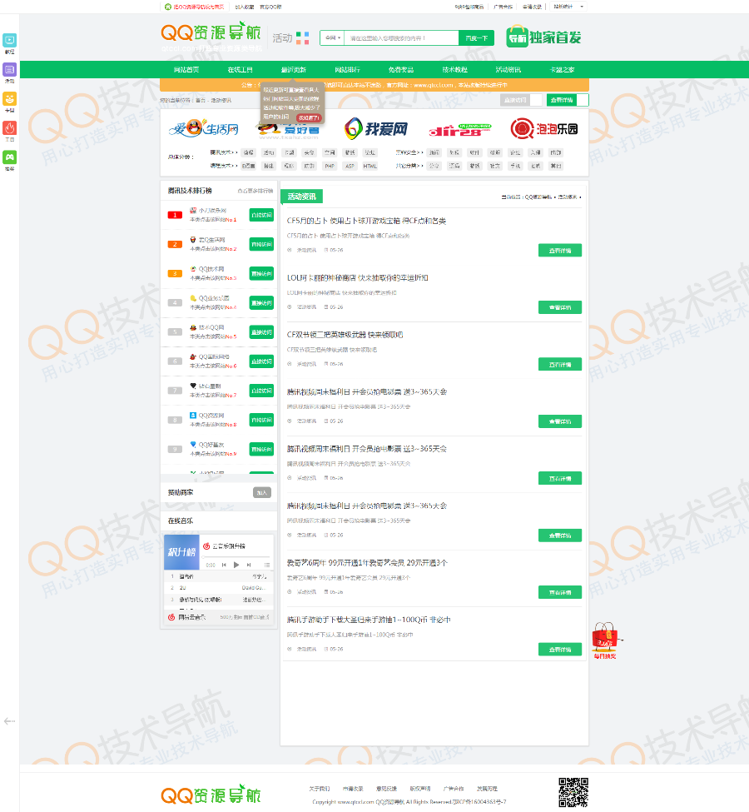This screenshot has width=749, height=812.
Task: Click the green home icon in top bar
Action: (x=168, y=7)
